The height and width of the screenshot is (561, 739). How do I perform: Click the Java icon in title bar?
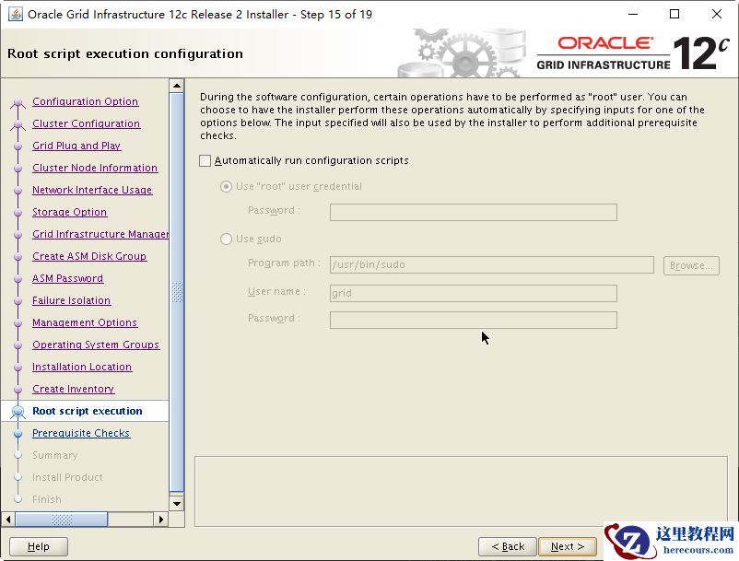click(x=16, y=14)
